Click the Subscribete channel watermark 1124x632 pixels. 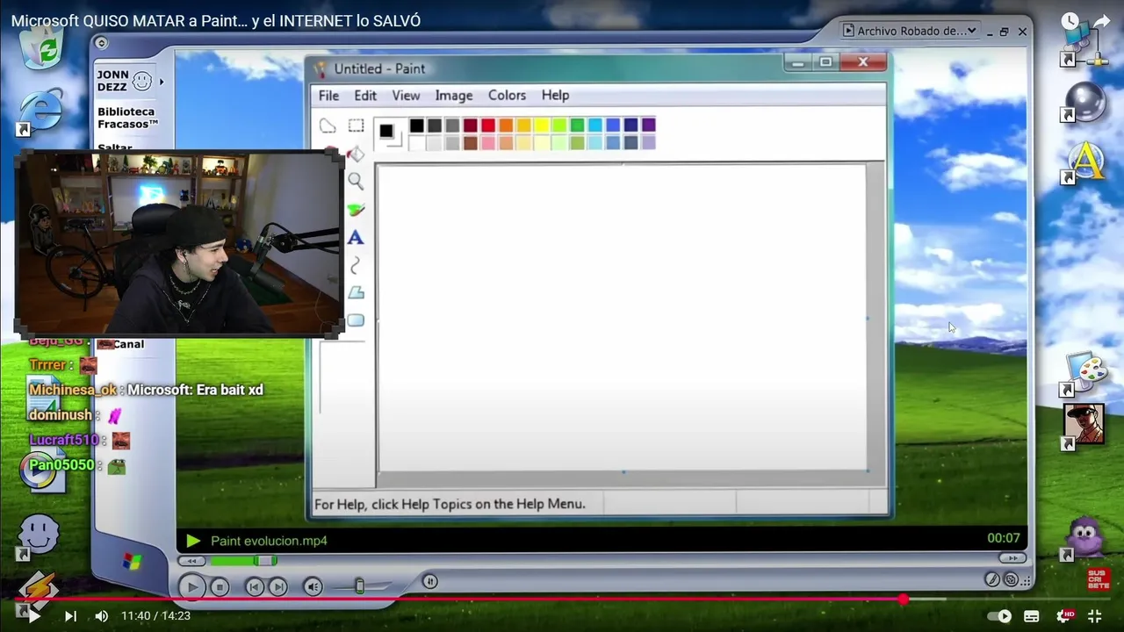[1098, 578]
